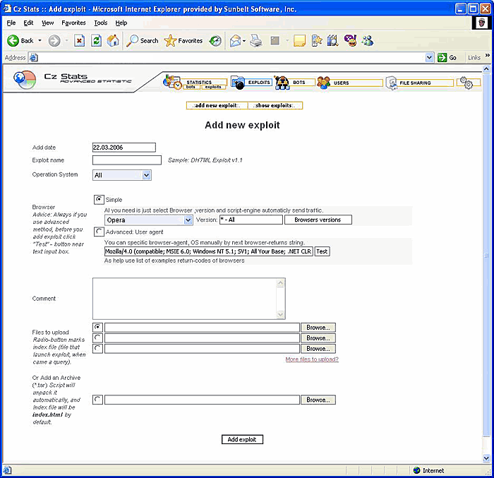Open the Tools menu
Screen dimensions: 494x478
point(101,23)
